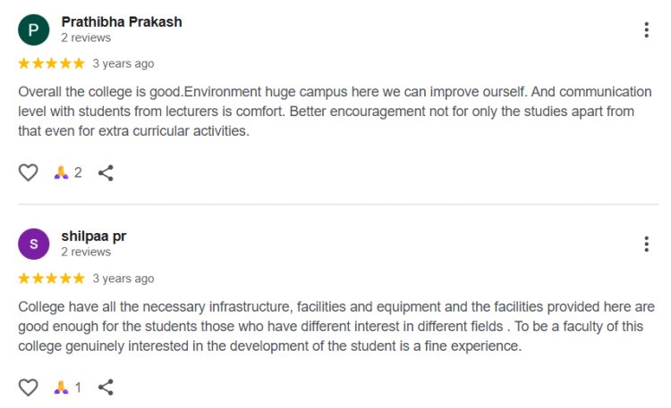The height and width of the screenshot is (408, 671).
Task: Click the five-star rating on Prathibha's review
Action: coord(51,63)
